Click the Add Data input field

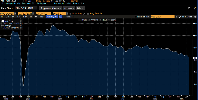pyautogui.click(x=163, y=17)
